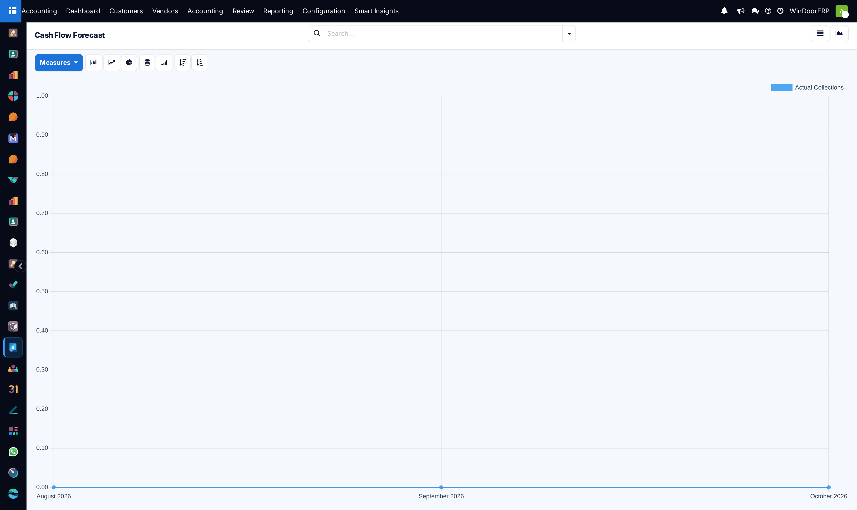Open the Customers menu
Screen dimensions: 857x510
pos(126,11)
